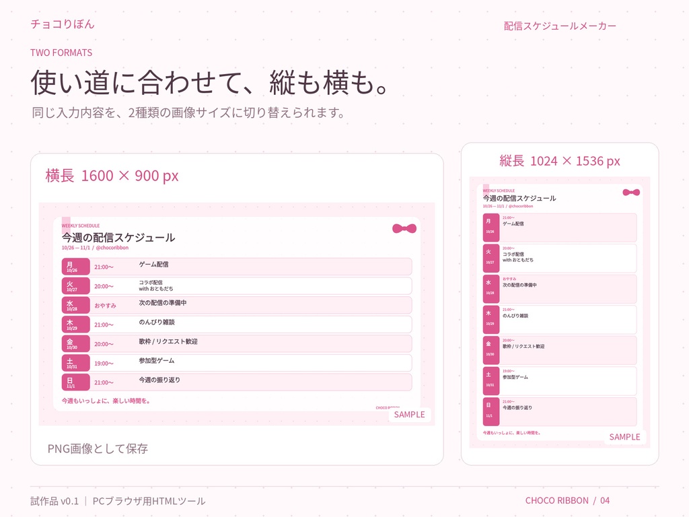Select the 月 10/26 day badge in landscape preview
The image size is (689, 517).
pos(75,267)
